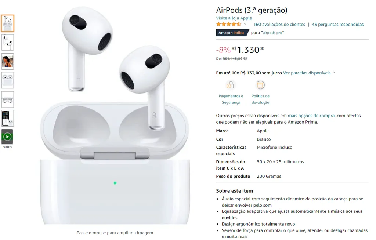Click the info icon beside the R$1.445,00 price
376x240 pixels.
(x=245, y=58)
